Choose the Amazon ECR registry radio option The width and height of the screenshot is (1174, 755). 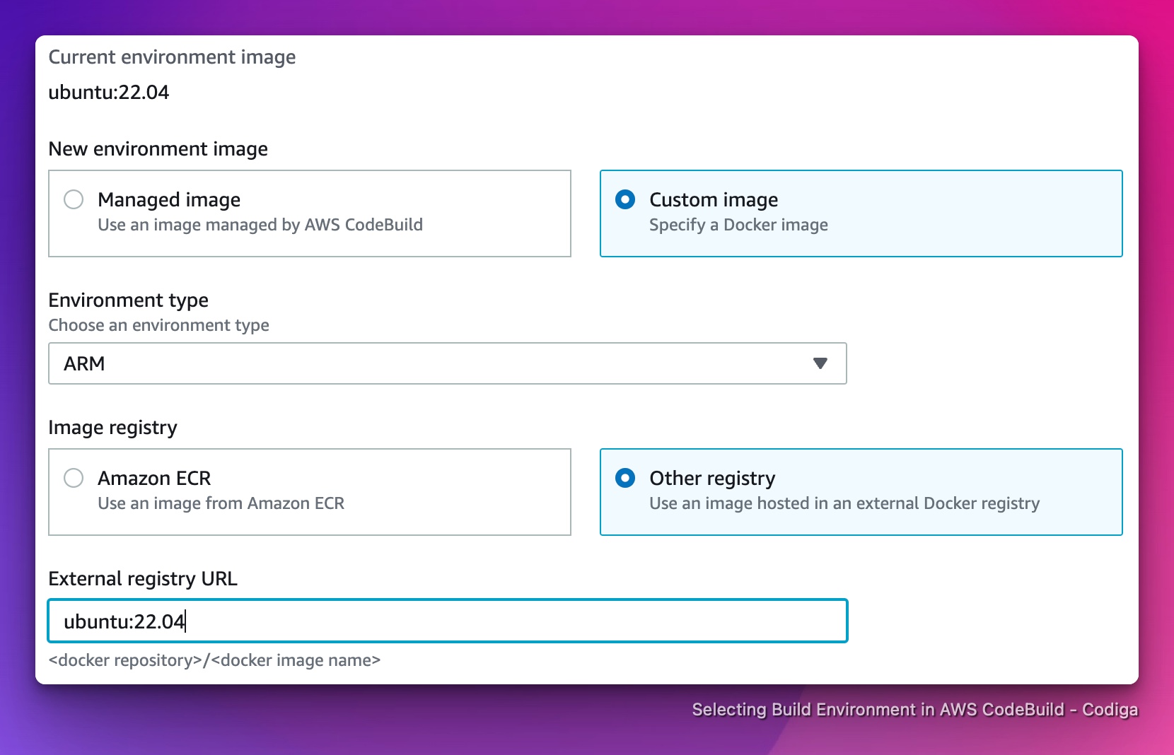[x=74, y=478]
